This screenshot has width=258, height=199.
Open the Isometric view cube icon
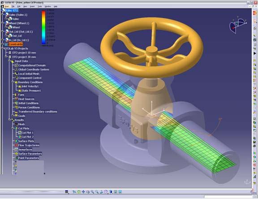click(x=111, y=192)
